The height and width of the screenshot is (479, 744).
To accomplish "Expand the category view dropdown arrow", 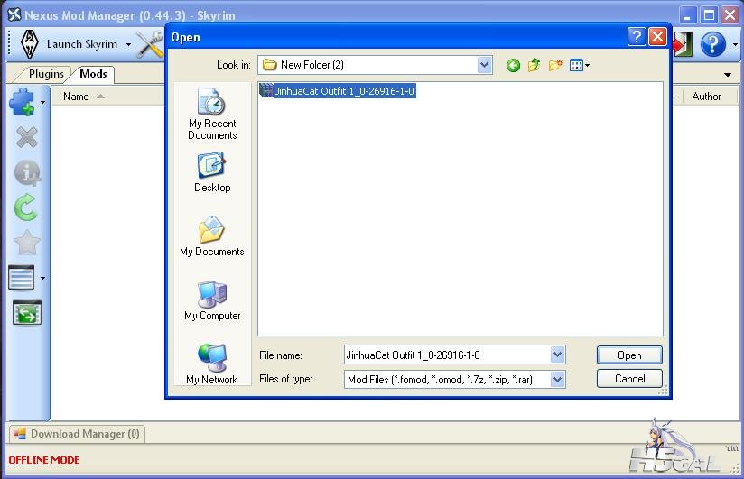I will click(42, 278).
